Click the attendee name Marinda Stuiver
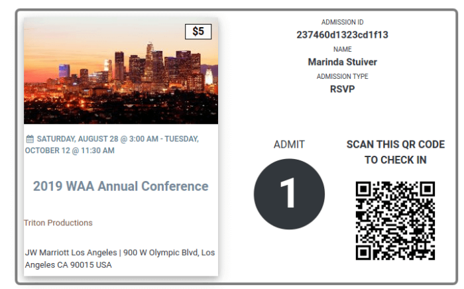 (x=343, y=62)
